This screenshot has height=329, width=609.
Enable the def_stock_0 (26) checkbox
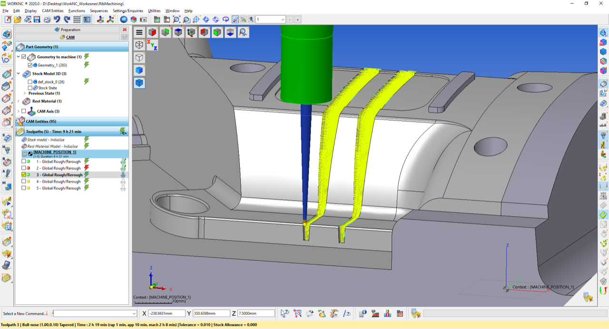coord(30,82)
